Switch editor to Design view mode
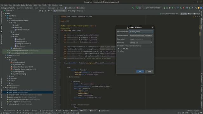203x114 pixels. click(197, 14)
